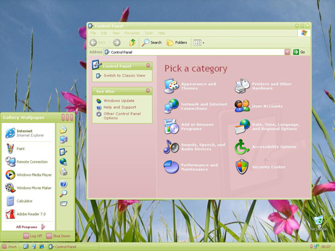Click the Run icon in Start menu

pos(63,204)
